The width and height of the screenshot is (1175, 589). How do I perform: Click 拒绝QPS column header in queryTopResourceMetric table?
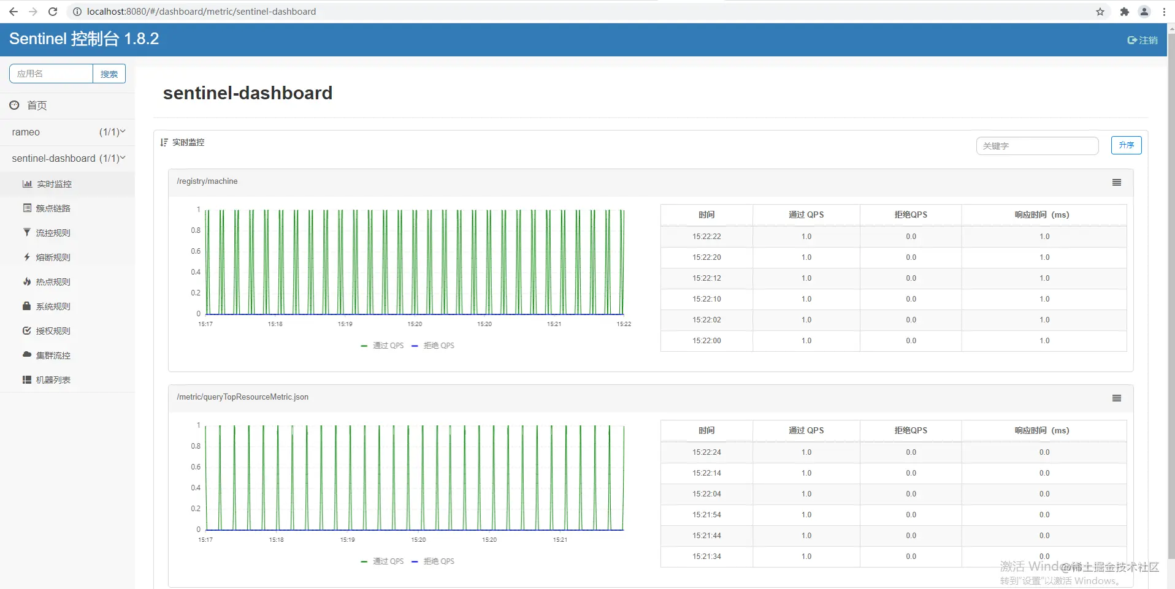pyautogui.click(x=911, y=431)
